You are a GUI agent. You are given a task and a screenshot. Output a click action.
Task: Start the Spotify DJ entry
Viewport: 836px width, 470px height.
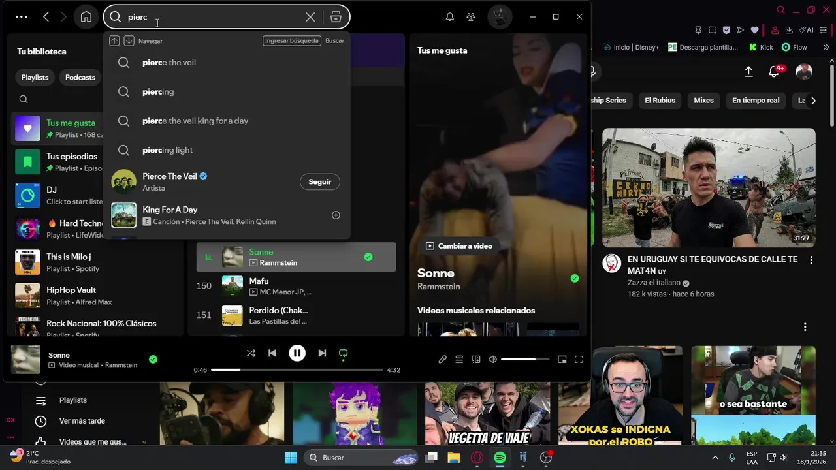[x=59, y=195]
